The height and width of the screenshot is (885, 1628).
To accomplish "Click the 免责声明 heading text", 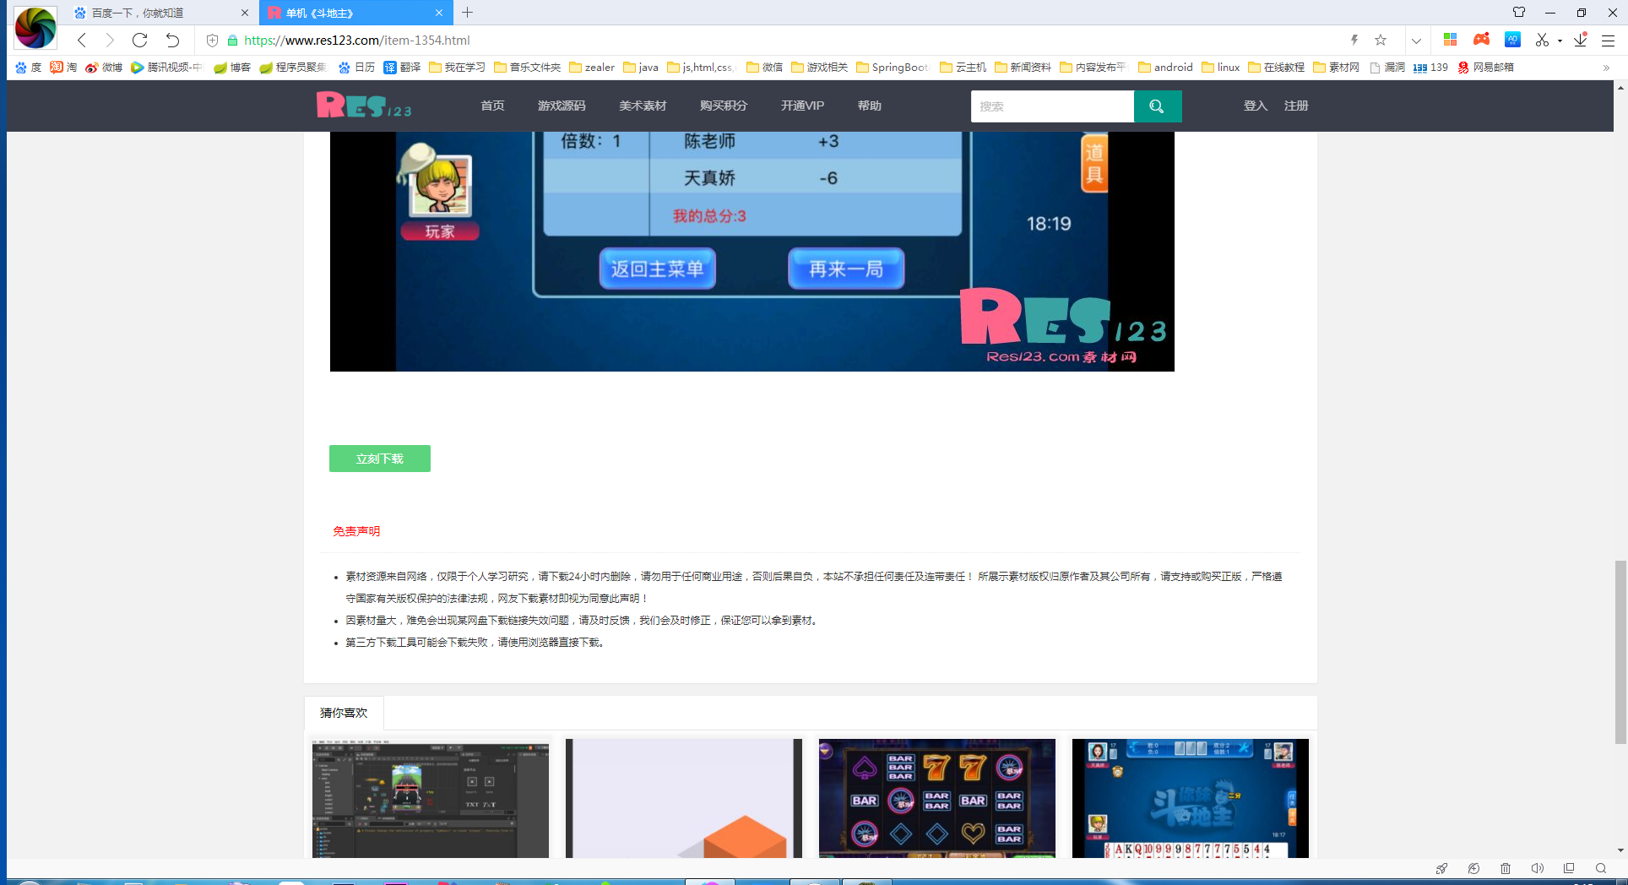I will pos(356,531).
